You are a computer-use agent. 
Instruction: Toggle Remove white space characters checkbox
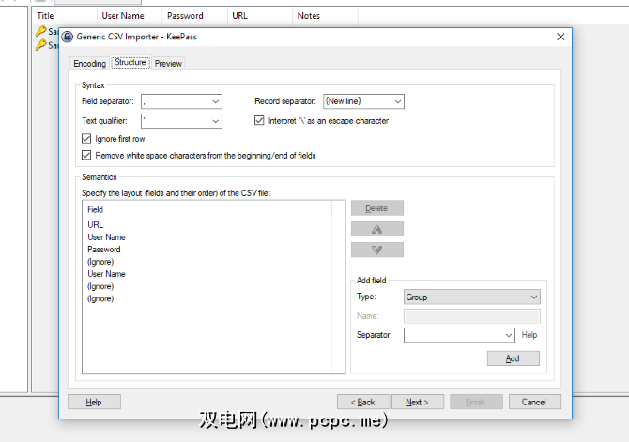(86, 155)
